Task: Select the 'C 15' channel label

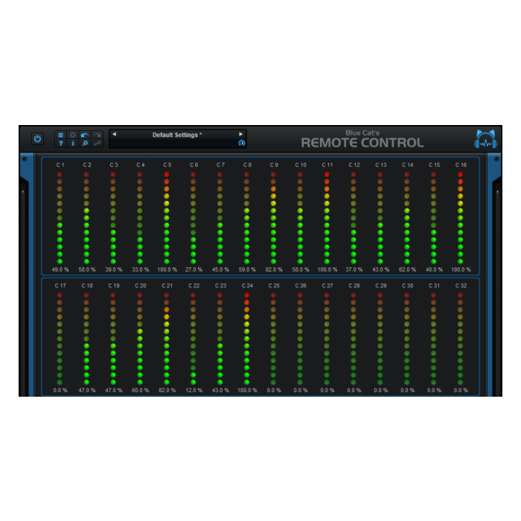Action: pyautogui.click(x=434, y=164)
